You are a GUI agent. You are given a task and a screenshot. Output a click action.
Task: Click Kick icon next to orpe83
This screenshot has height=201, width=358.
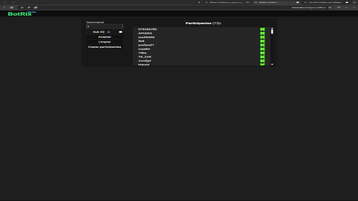coord(262,49)
